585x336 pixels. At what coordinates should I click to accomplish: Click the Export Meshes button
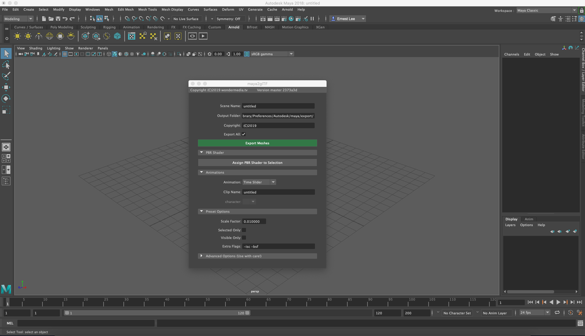[257, 143]
